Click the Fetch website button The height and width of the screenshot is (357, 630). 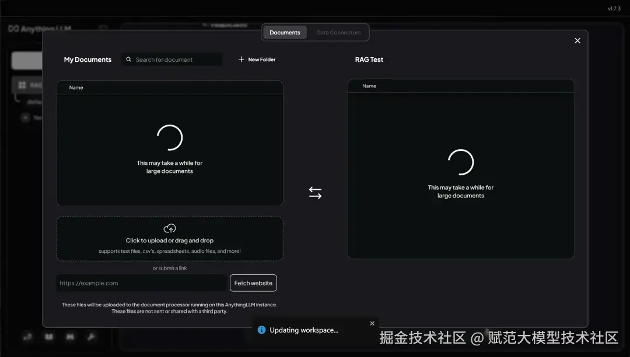tap(253, 282)
